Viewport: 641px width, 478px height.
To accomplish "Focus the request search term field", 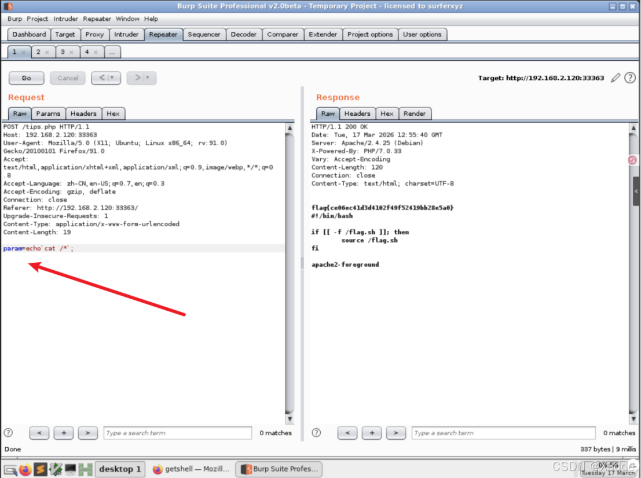I will (x=178, y=433).
